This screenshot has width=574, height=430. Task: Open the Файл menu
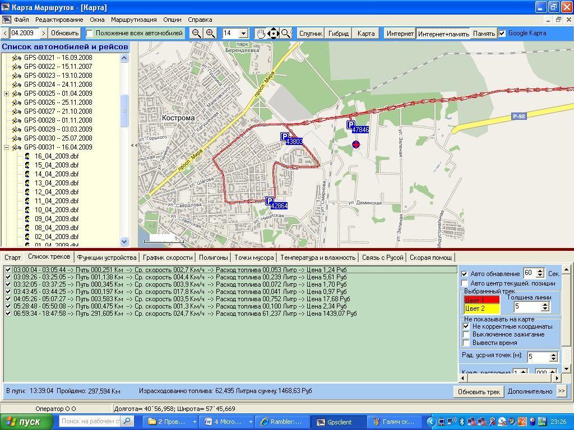pos(21,20)
